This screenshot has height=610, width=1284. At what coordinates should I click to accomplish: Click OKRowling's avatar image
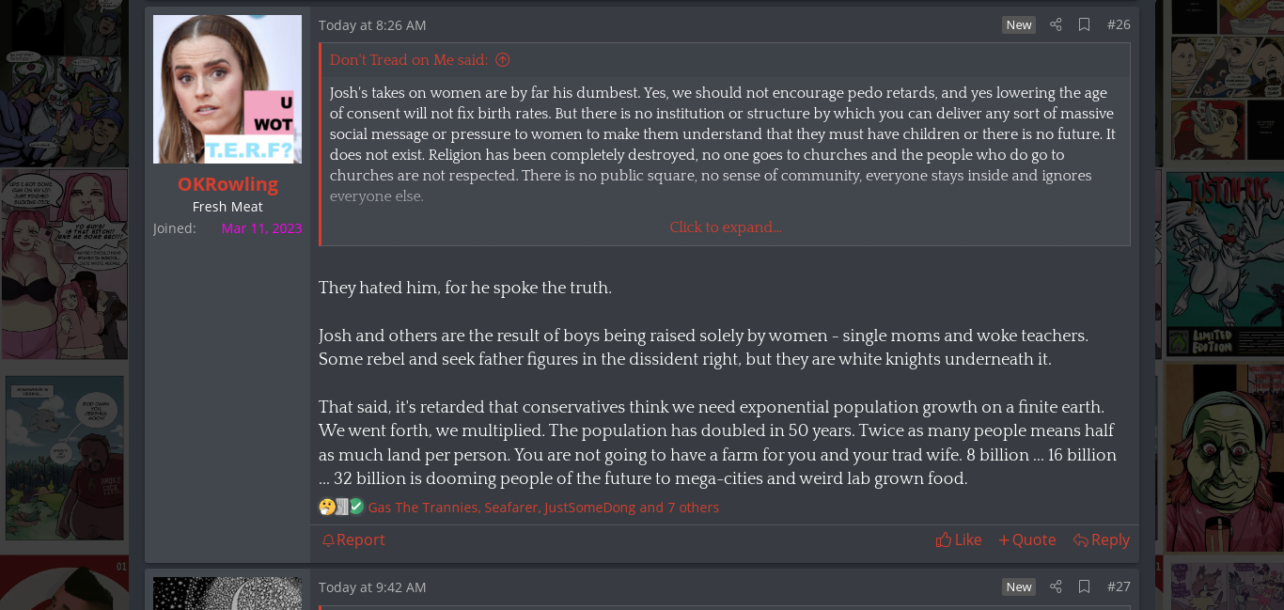[x=227, y=89]
